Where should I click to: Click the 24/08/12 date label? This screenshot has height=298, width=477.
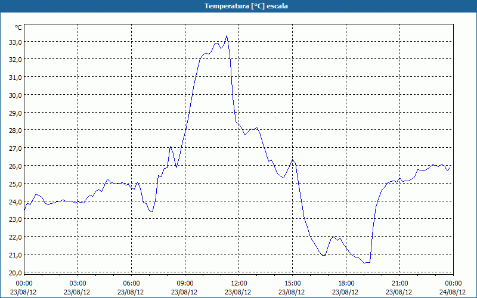[x=453, y=292]
